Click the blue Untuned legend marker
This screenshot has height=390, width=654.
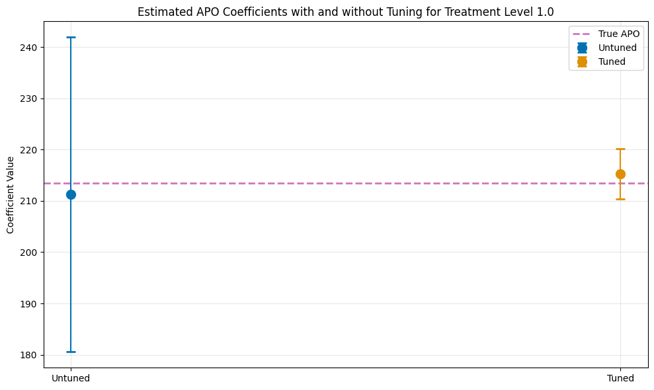tap(582, 48)
